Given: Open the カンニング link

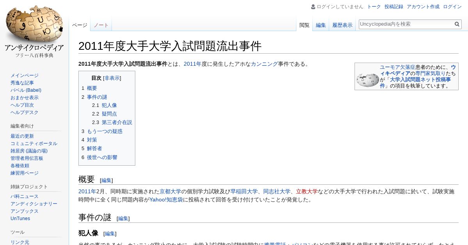Looking at the screenshot, I should coord(264,64).
